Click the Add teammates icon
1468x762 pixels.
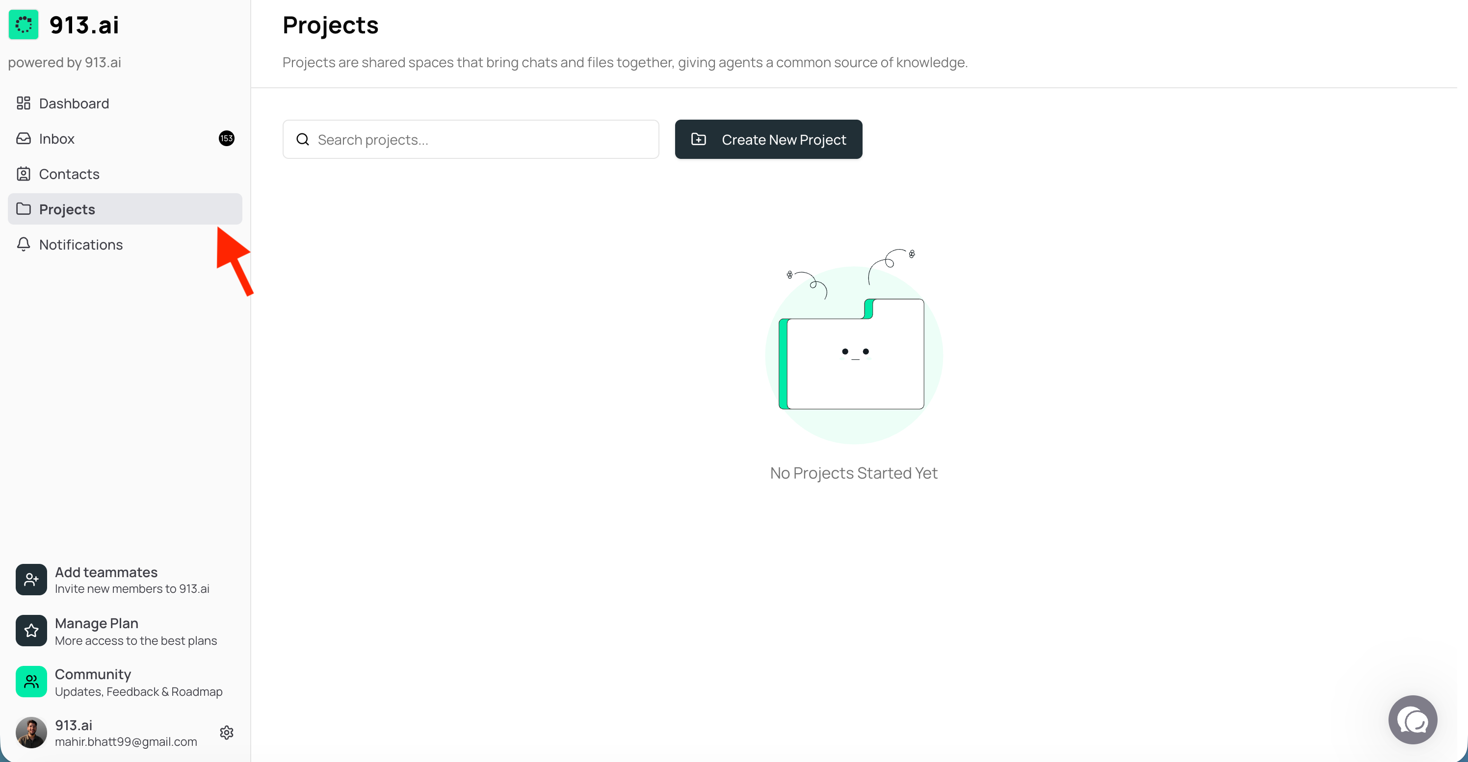click(31, 580)
